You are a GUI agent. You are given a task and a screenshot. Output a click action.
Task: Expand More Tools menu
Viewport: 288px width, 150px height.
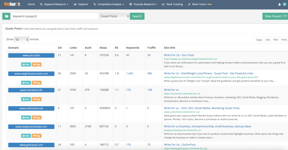[200, 4]
